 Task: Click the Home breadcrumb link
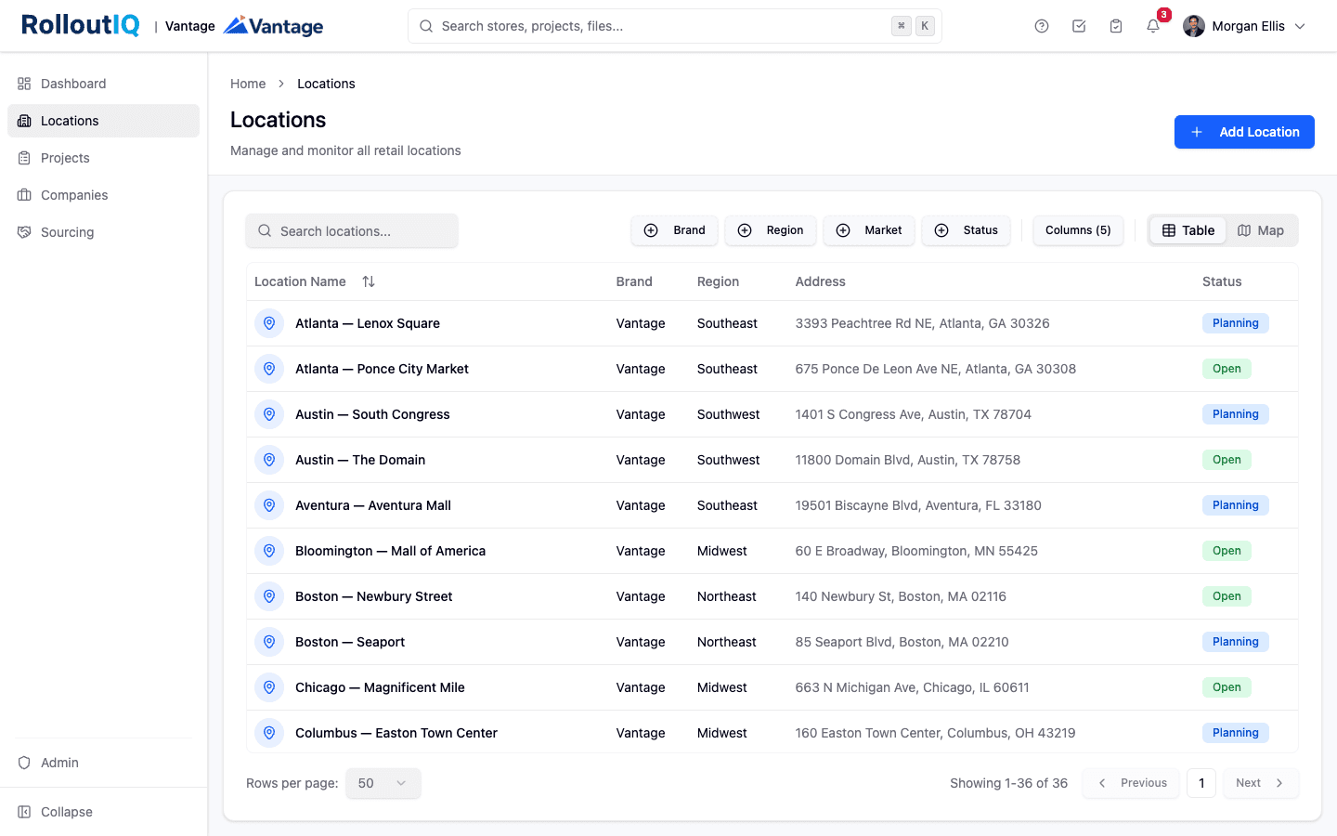click(x=248, y=84)
